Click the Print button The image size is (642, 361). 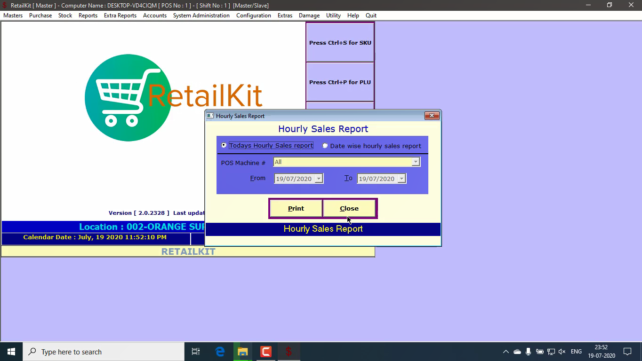(296, 208)
